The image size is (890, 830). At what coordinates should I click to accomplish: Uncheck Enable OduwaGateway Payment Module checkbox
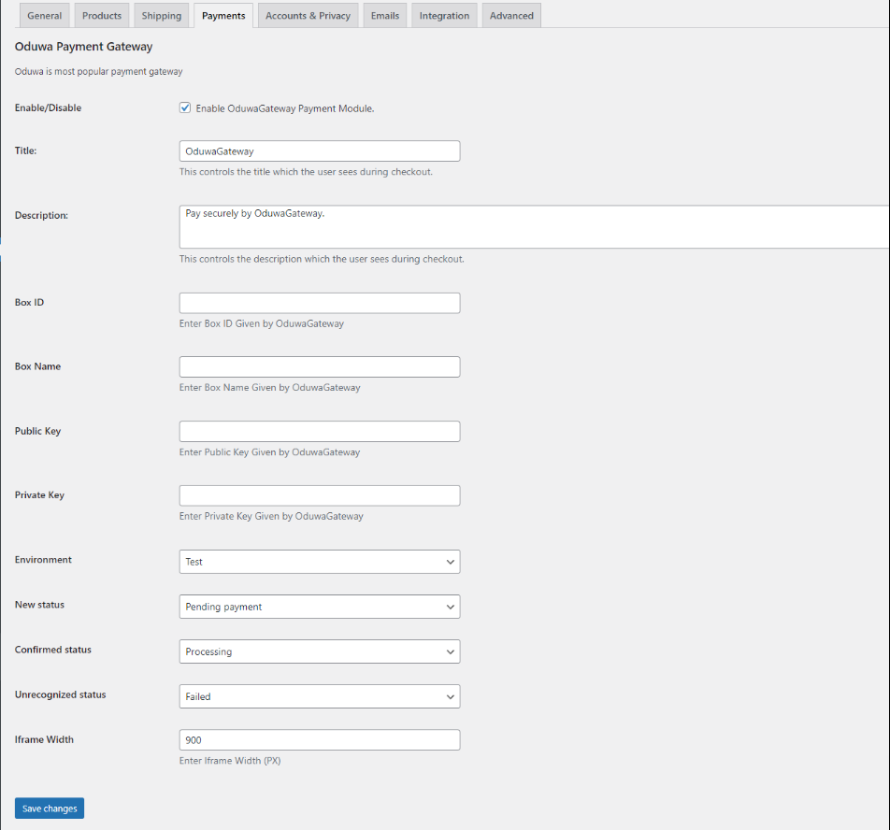[185, 107]
